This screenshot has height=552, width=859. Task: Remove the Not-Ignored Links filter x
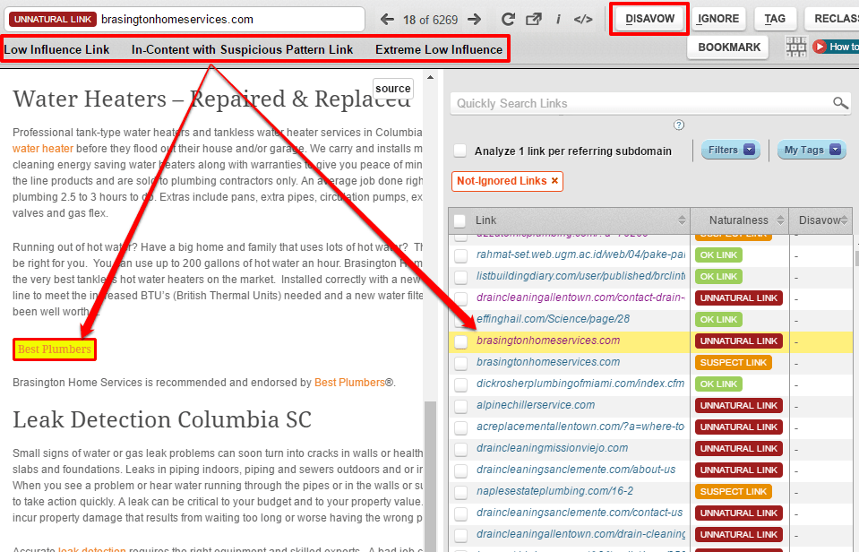point(554,181)
